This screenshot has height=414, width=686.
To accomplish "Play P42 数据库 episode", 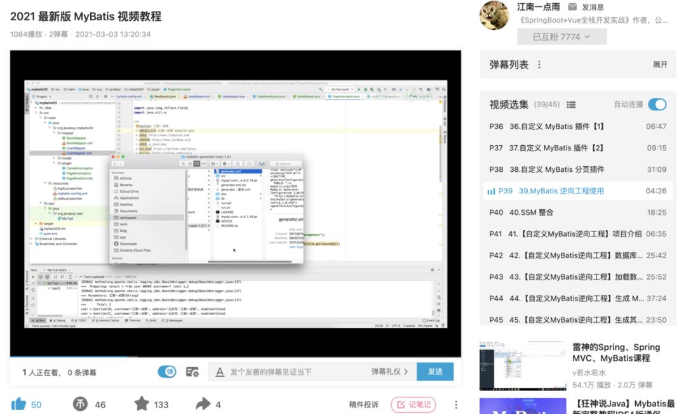I will 577,256.
